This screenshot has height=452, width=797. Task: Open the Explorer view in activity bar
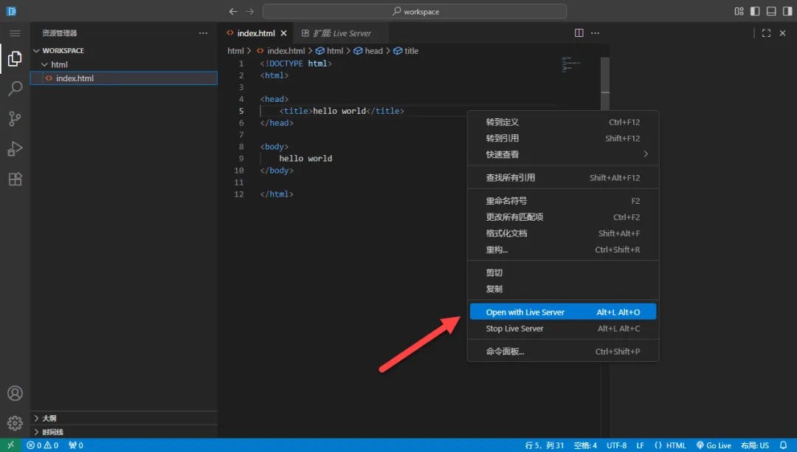15,59
